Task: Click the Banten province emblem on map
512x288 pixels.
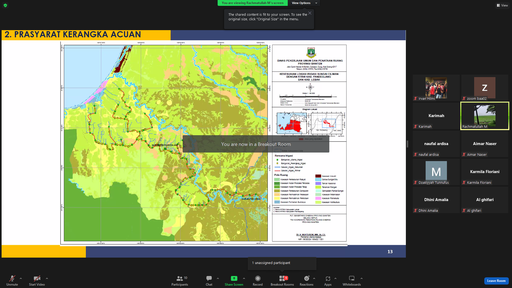Action: click(311, 53)
